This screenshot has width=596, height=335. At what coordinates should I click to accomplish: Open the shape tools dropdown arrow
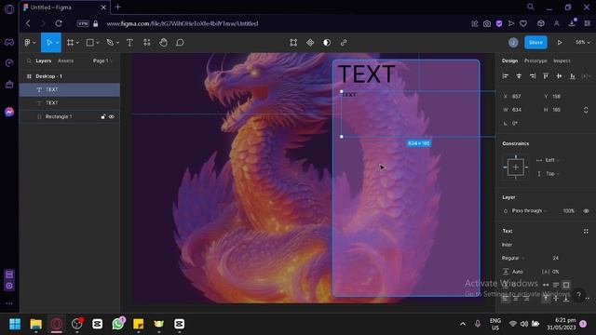tap(97, 43)
